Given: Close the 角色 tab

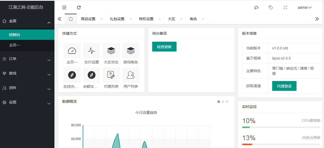Looking at the screenshot, I should (x=203, y=19).
